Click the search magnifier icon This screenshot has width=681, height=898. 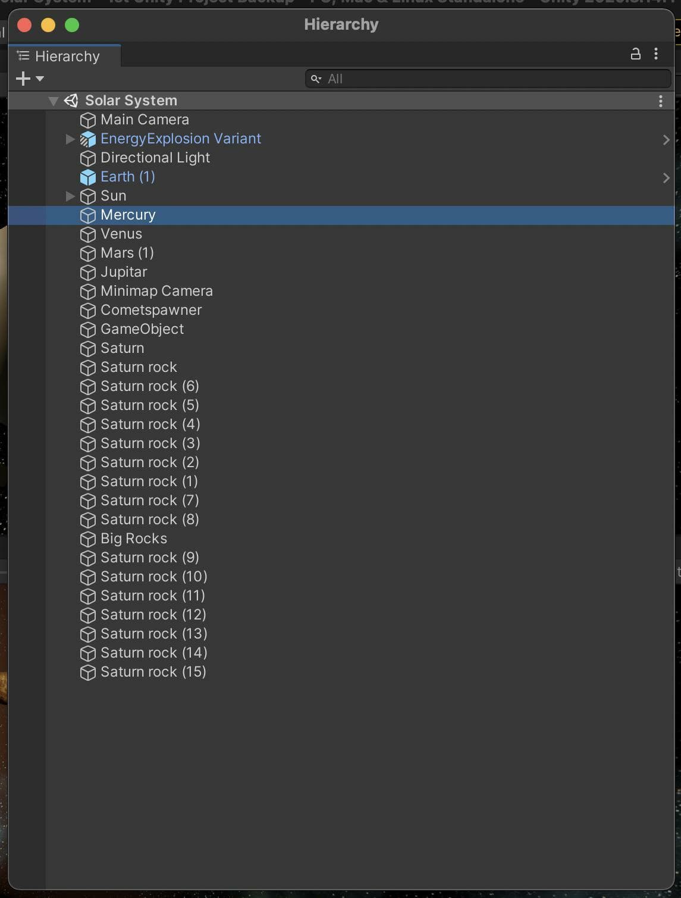[316, 79]
